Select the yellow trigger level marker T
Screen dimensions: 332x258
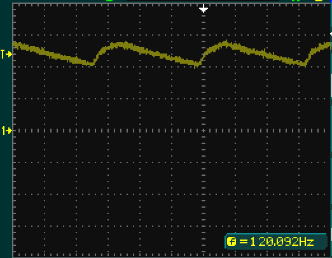click(x=6, y=54)
